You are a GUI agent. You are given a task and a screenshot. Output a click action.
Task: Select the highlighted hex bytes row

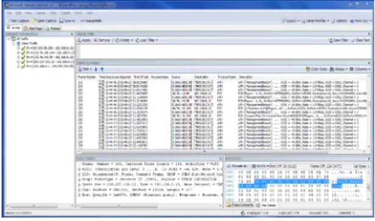click(291, 181)
